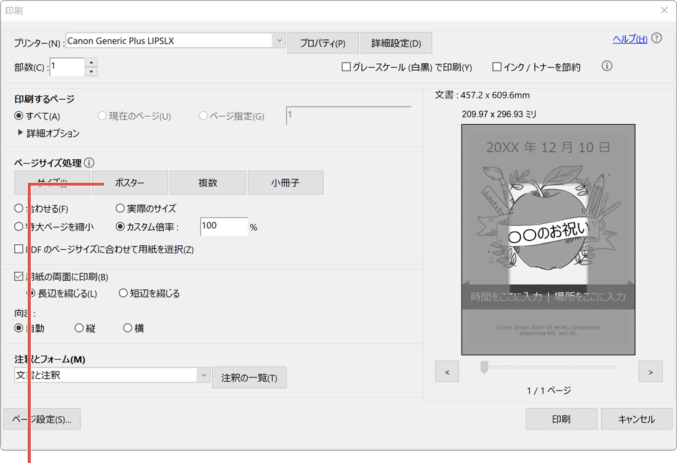Switch to ポスター page size mode
This screenshot has width=677, height=463.
[x=130, y=183]
